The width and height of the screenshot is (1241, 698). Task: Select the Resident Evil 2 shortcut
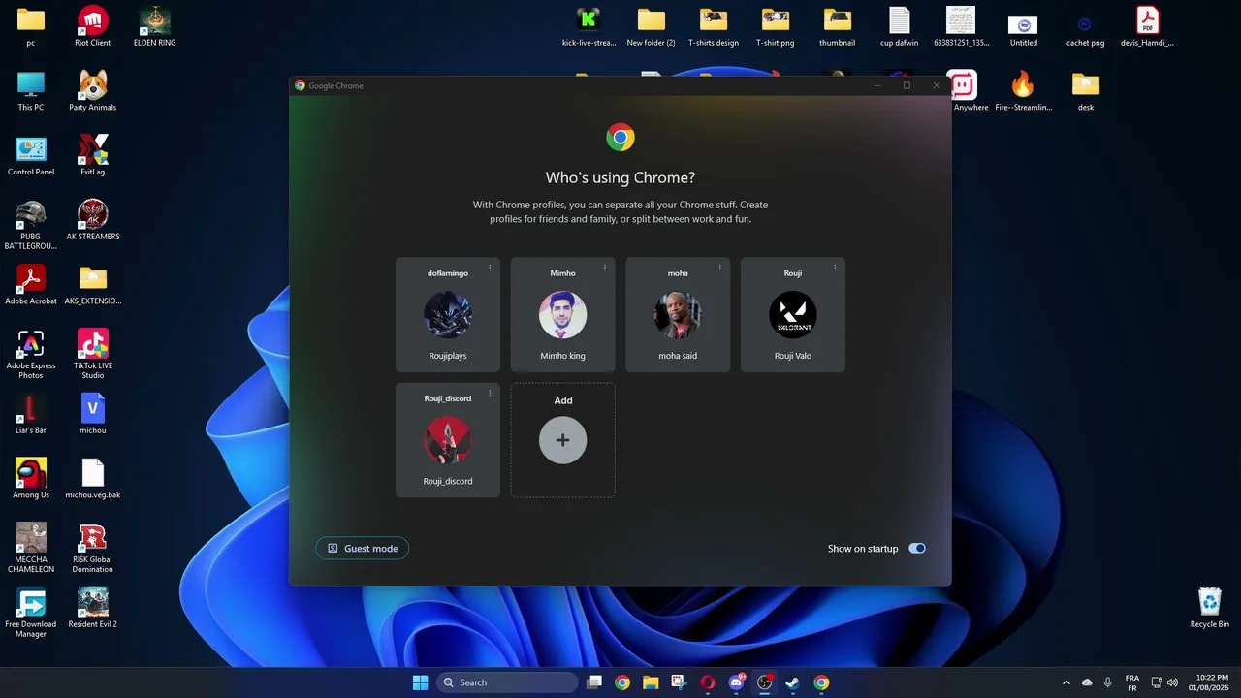(x=93, y=608)
